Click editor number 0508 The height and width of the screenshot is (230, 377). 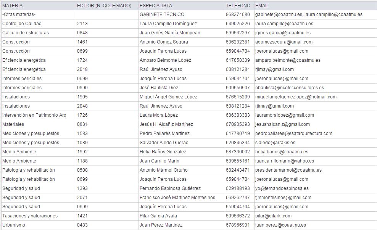coord(82,170)
